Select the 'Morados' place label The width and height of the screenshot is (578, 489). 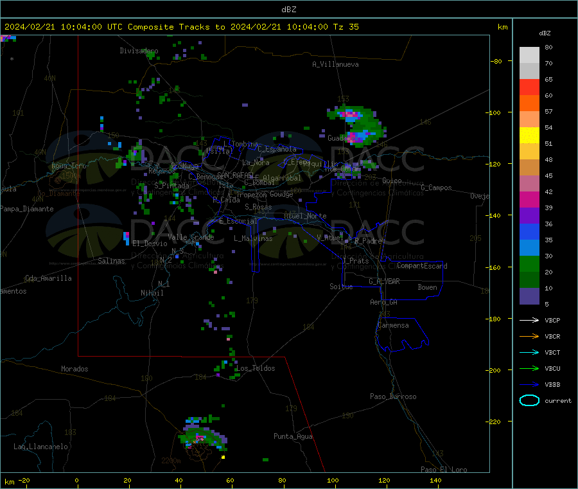point(74,369)
